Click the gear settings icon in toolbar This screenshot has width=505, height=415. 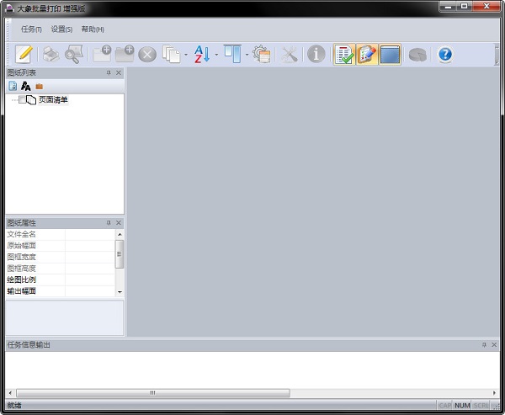coord(261,55)
